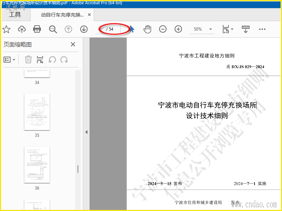Image resolution: width=282 pixels, height=211 pixels.
Task: Close the 页面缩略图 panel
Action: [73, 44]
